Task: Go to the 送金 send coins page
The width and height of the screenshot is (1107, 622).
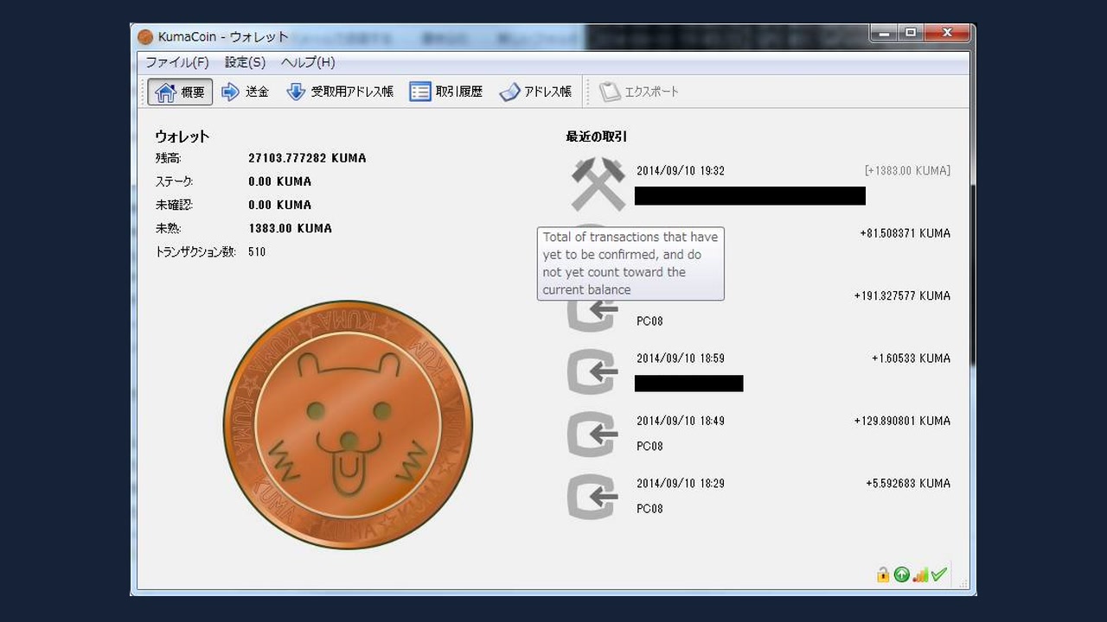Action: [246, 92]
